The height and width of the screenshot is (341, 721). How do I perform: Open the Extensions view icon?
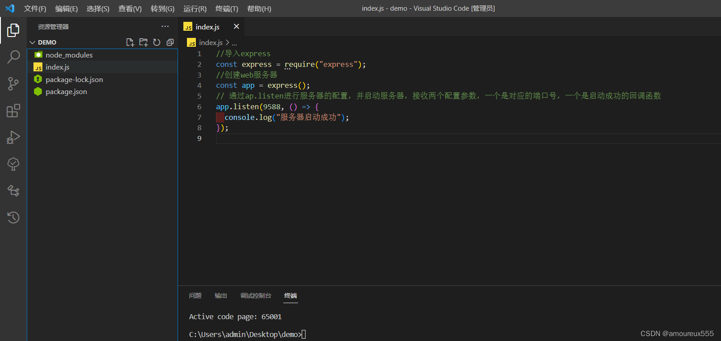[x=13, y=111]
